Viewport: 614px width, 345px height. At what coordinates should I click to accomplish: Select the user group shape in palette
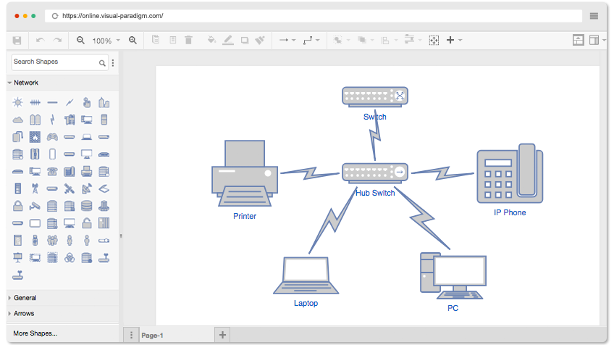click(52, 240)
